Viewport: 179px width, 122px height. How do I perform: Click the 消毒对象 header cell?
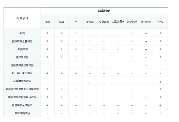104,11
